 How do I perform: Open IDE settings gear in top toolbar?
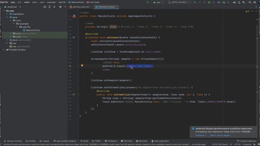pos(255,2)
